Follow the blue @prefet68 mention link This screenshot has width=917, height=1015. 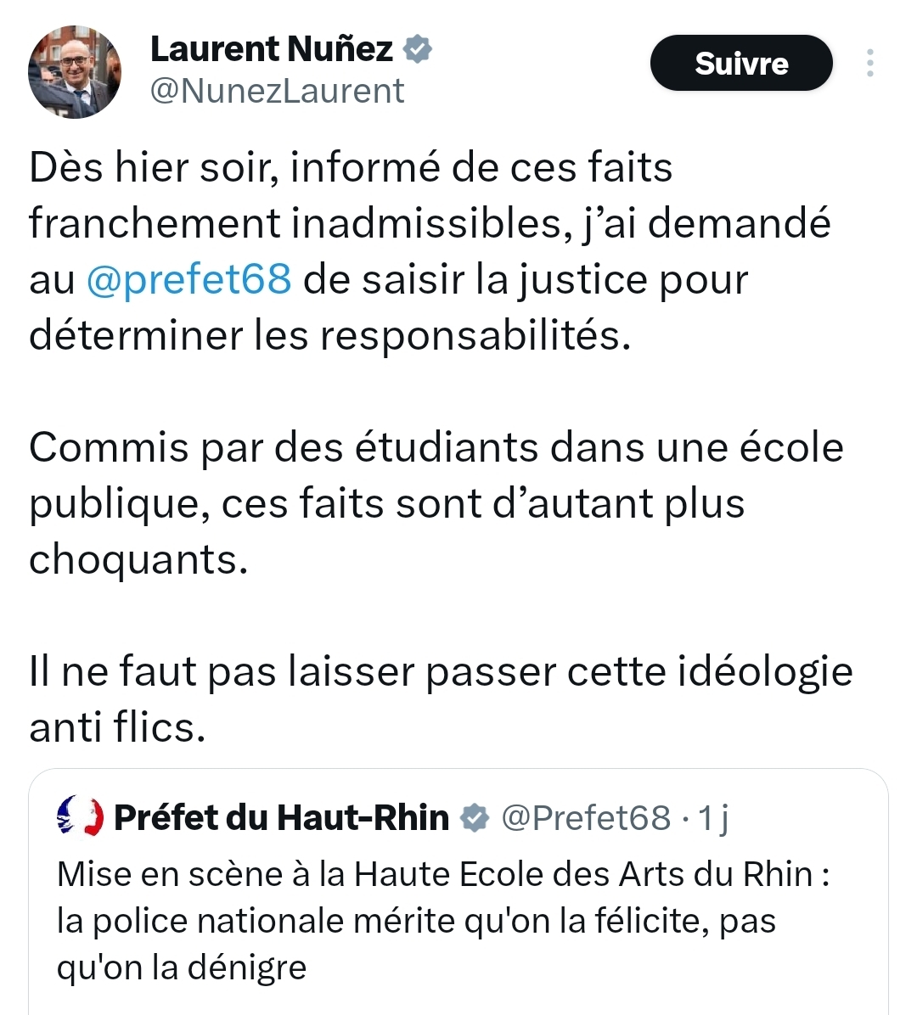pyautogui.click(x=189, y=279)
